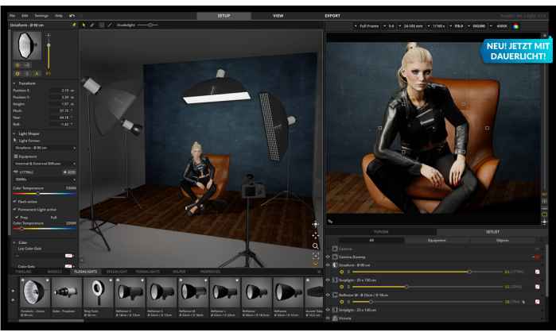This screenshot has height=336, width=556.
Task: Adjust the Octaform power slider in setlist
Action: (469, 272)
